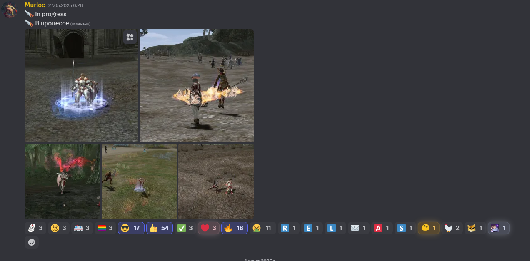Open the apps icon on first image
Image resolution: width=530 pixels, height=261 pixels.
[x=130, y=37]
